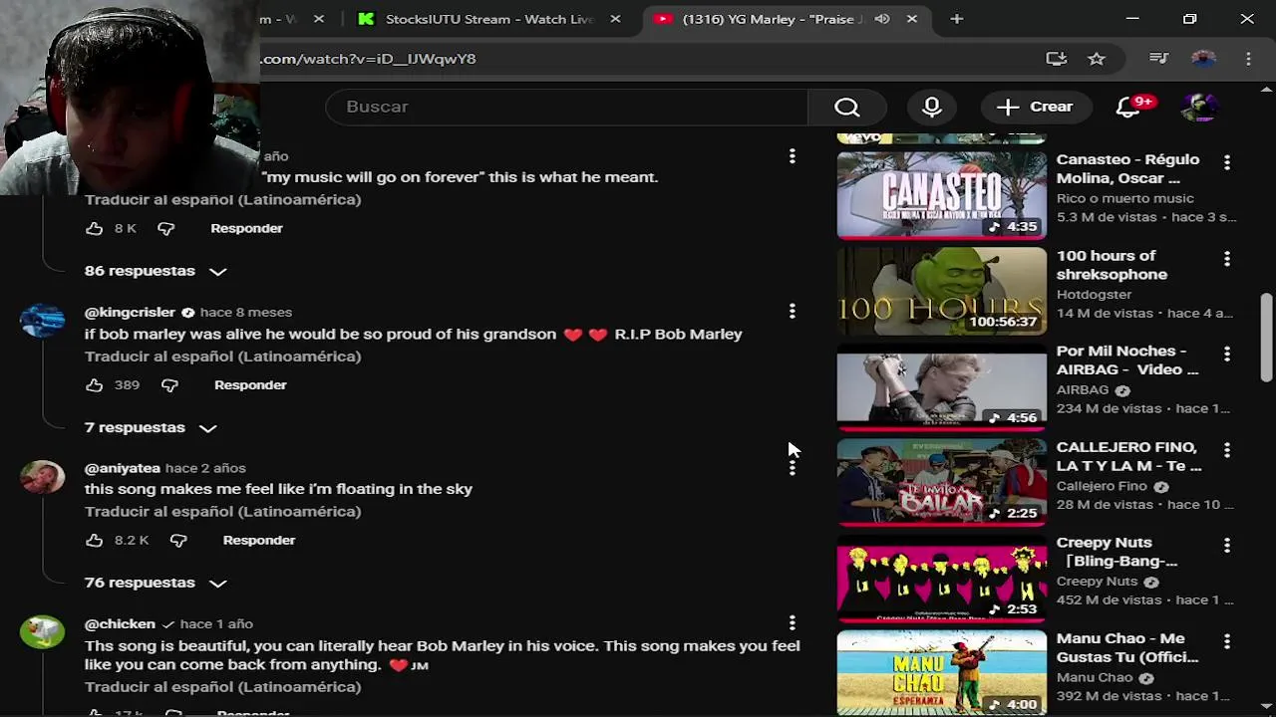This screenshot has height=717, width=1276.
Task: Close the StocksIUTU Stream tab
Action: (x=615, y=19)
